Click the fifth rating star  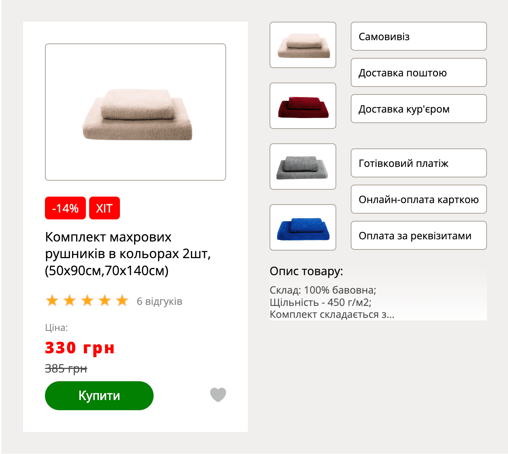(x=122, y=300)
